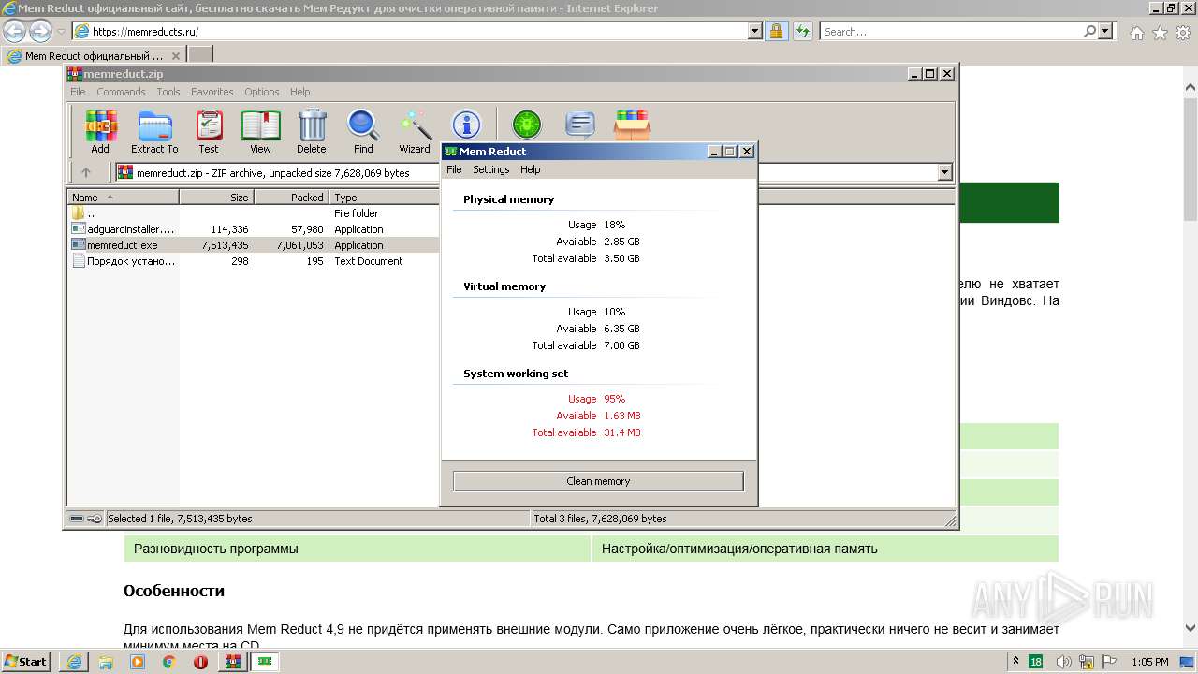
Task: Expand the WinRAR archive path dropdown
Action: [944, 172]
